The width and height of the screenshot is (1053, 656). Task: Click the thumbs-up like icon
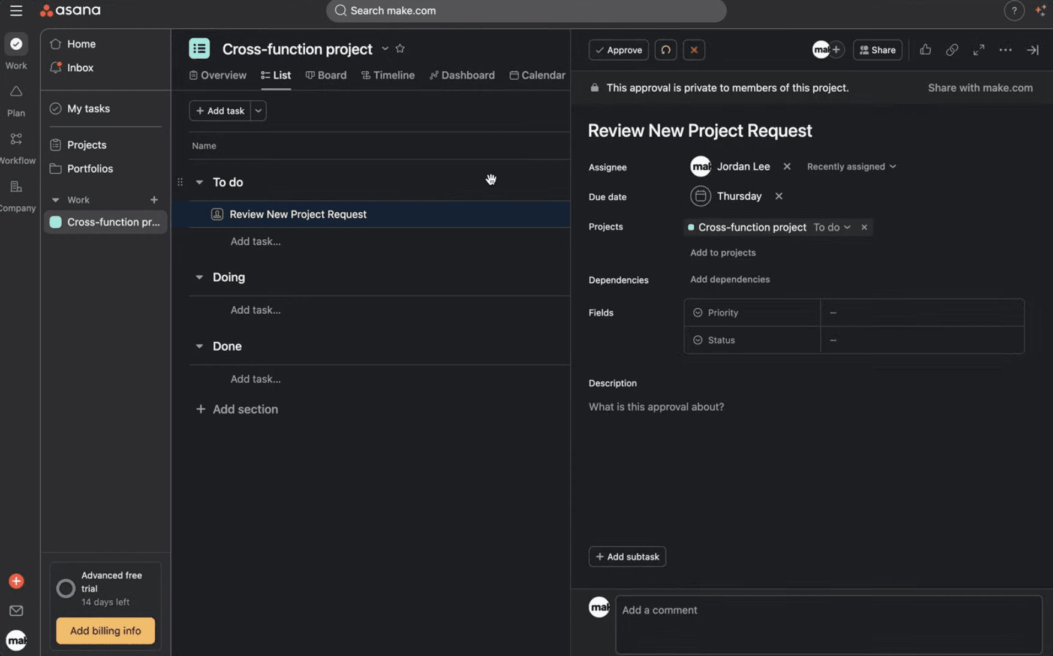pyautogui.click(x=925, y=50)
